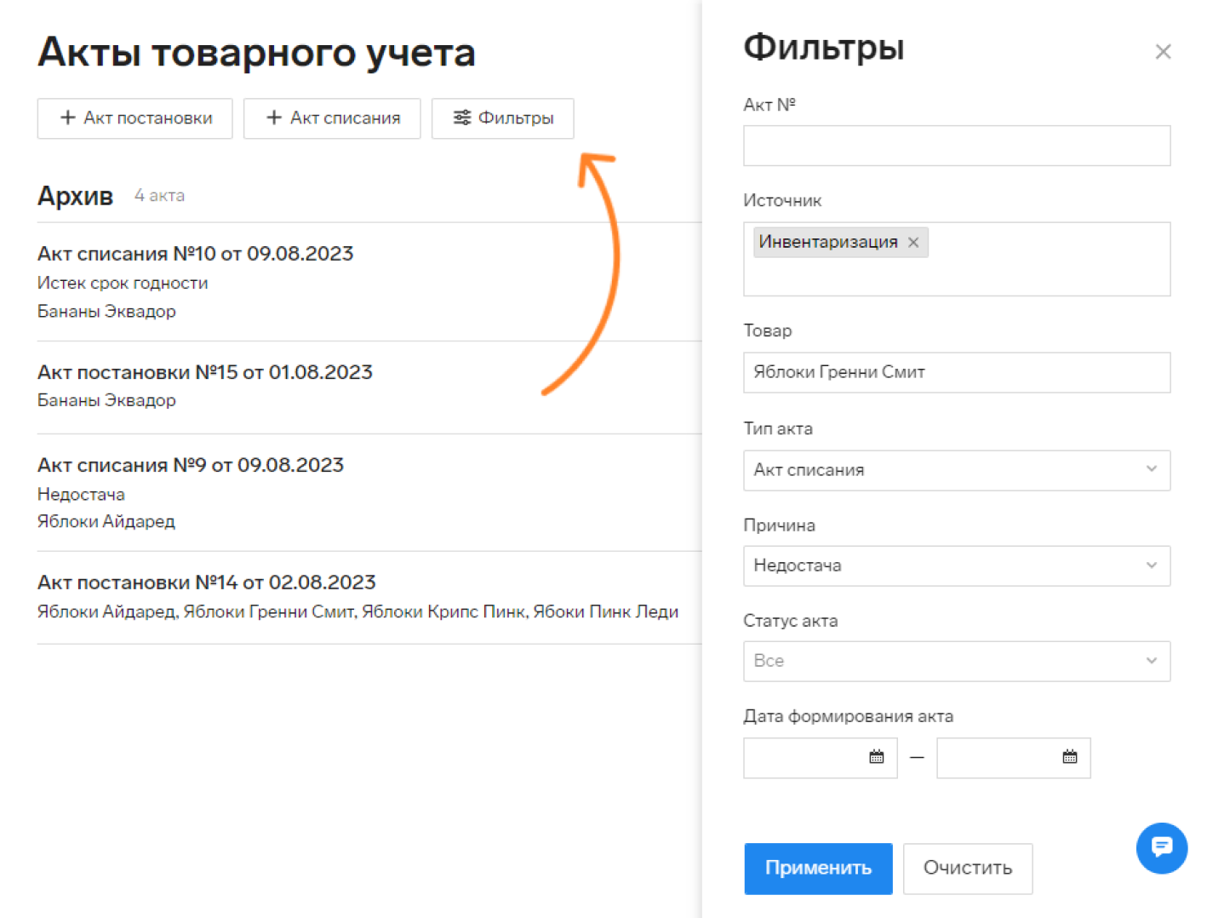Focus the Акт № input field
1207x918 pixels.
pos(956,146)
